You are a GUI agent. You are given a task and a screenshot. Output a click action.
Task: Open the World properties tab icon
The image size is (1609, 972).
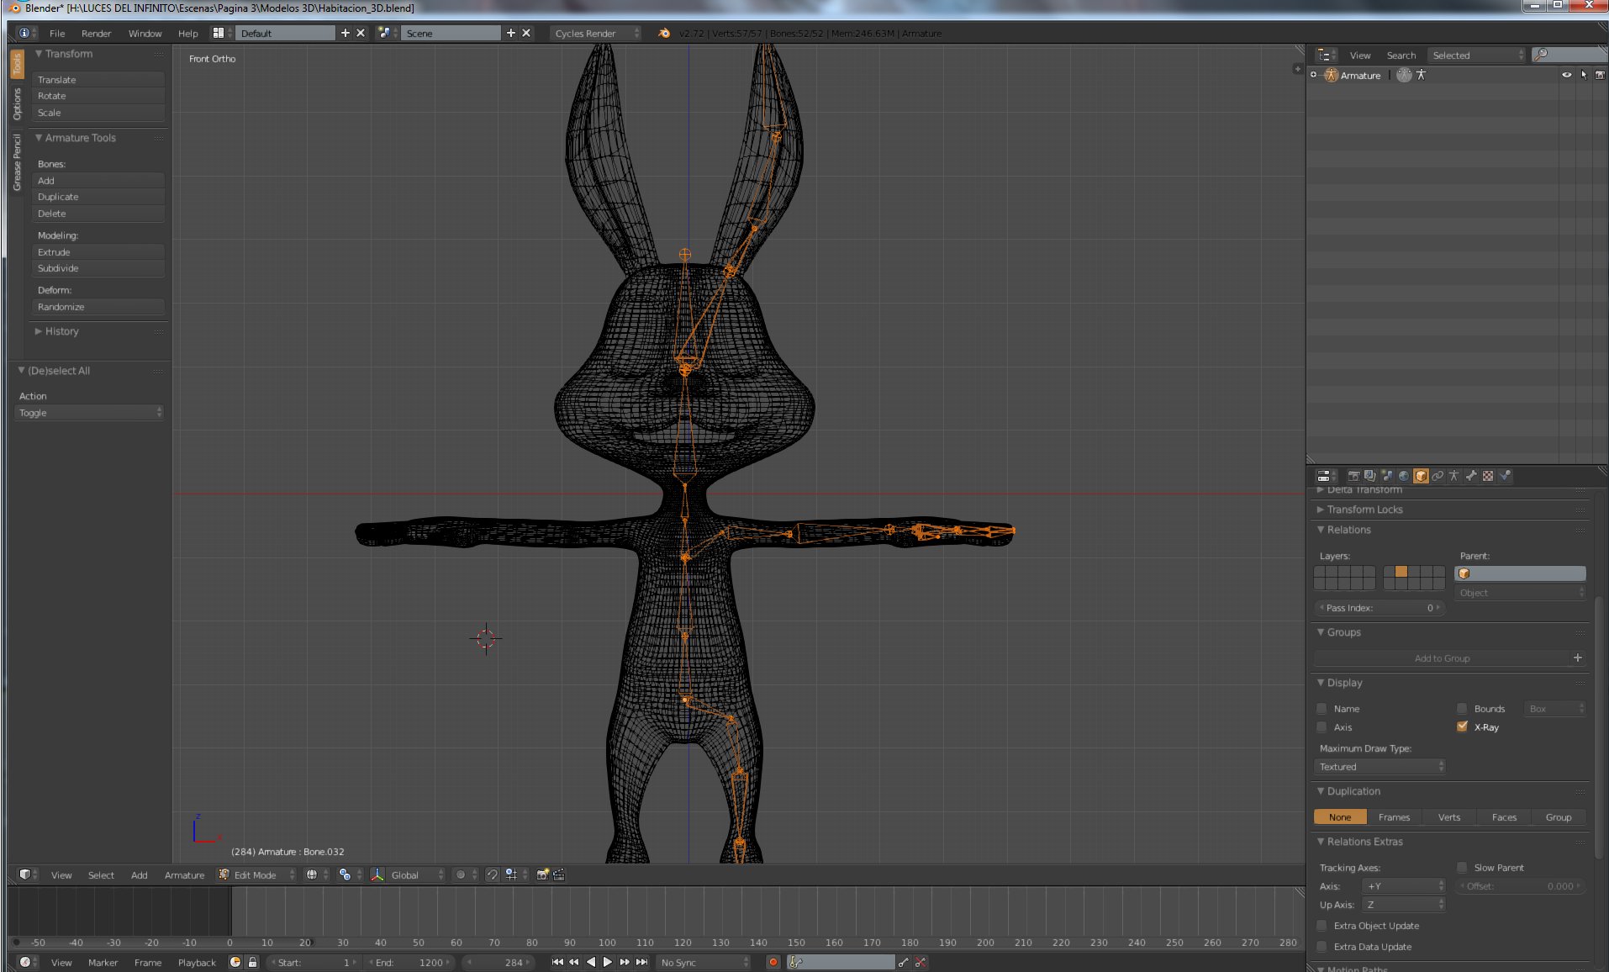click(x=1403, y=476)
